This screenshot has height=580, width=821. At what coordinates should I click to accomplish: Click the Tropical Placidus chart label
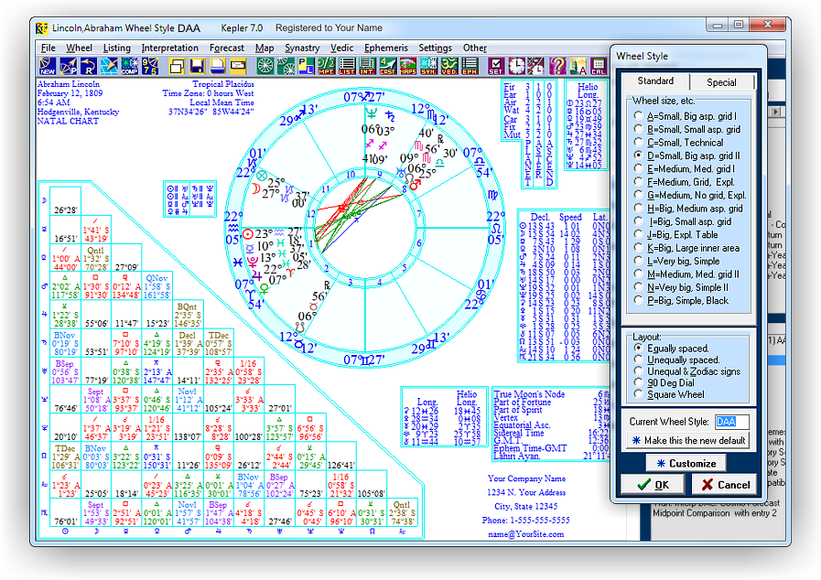coord(223,84)
